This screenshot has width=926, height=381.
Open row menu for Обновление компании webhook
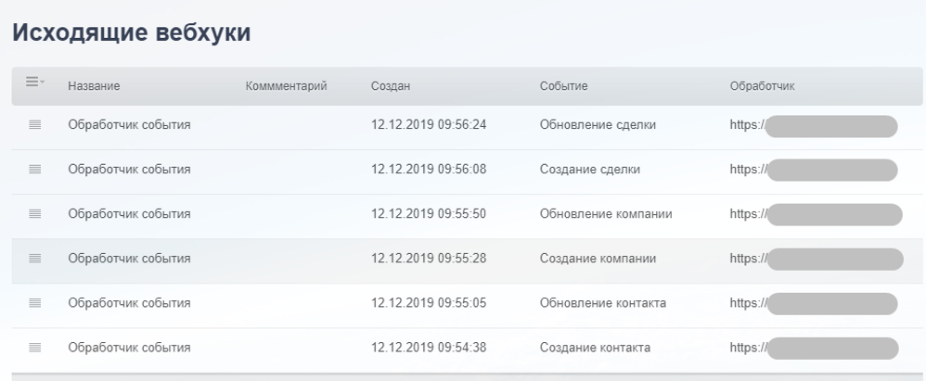click(x=36, y=215)
